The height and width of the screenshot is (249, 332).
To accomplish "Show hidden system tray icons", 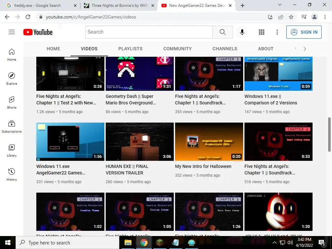I will [x=274, y=243].
